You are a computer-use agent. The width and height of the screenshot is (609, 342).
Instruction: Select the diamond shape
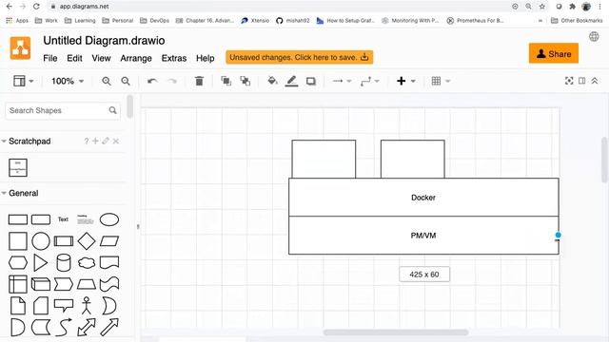pyautogui.click(x=87, y=241)
